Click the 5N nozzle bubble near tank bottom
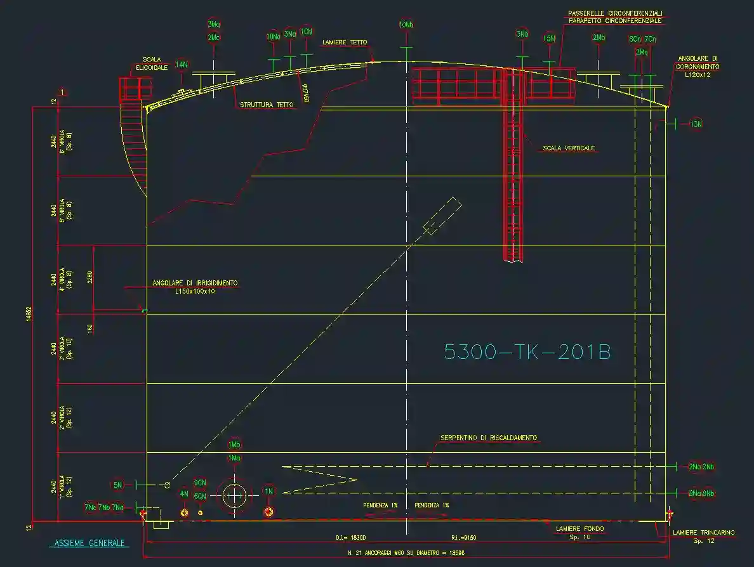This screenshot has height=567, width=754. [117, 485]
